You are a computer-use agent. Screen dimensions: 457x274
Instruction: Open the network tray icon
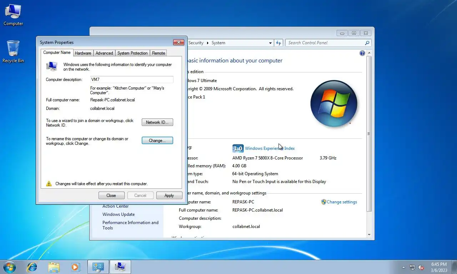(412, 267)
